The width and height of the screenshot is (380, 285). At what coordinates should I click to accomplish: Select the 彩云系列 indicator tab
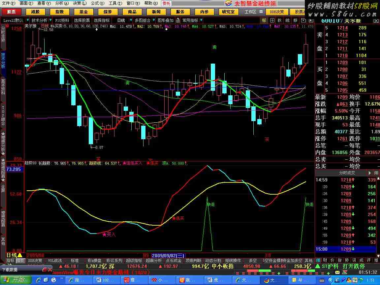114,261
